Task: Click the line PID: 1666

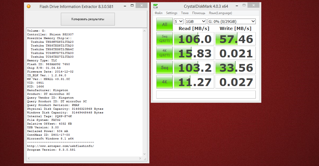Action: click(x=35, y=87)
